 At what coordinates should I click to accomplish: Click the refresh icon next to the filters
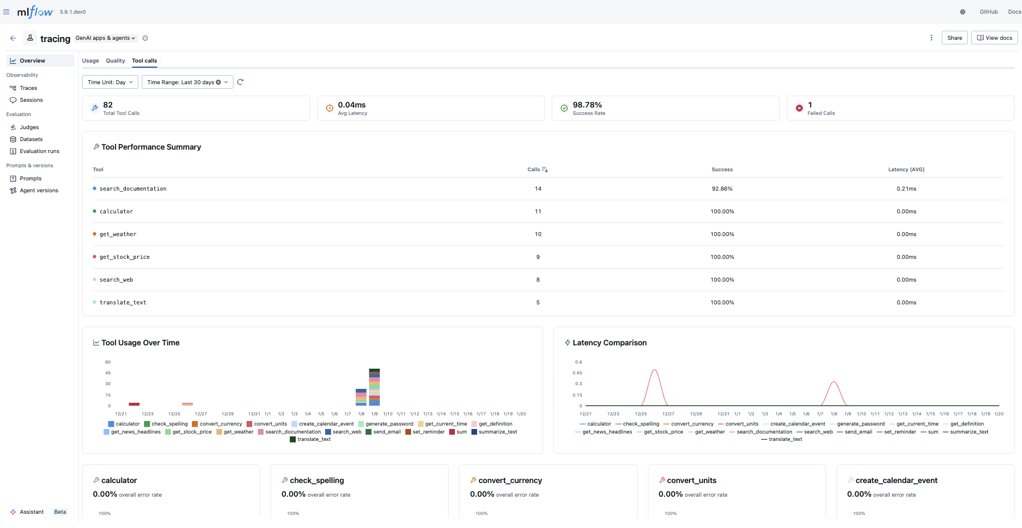[240, 81]
